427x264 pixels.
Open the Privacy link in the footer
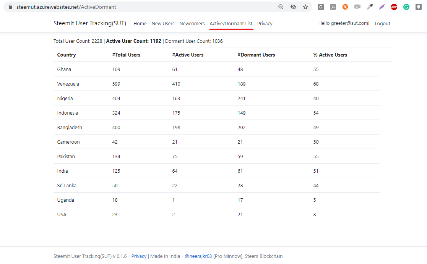[x=139, y=256]
